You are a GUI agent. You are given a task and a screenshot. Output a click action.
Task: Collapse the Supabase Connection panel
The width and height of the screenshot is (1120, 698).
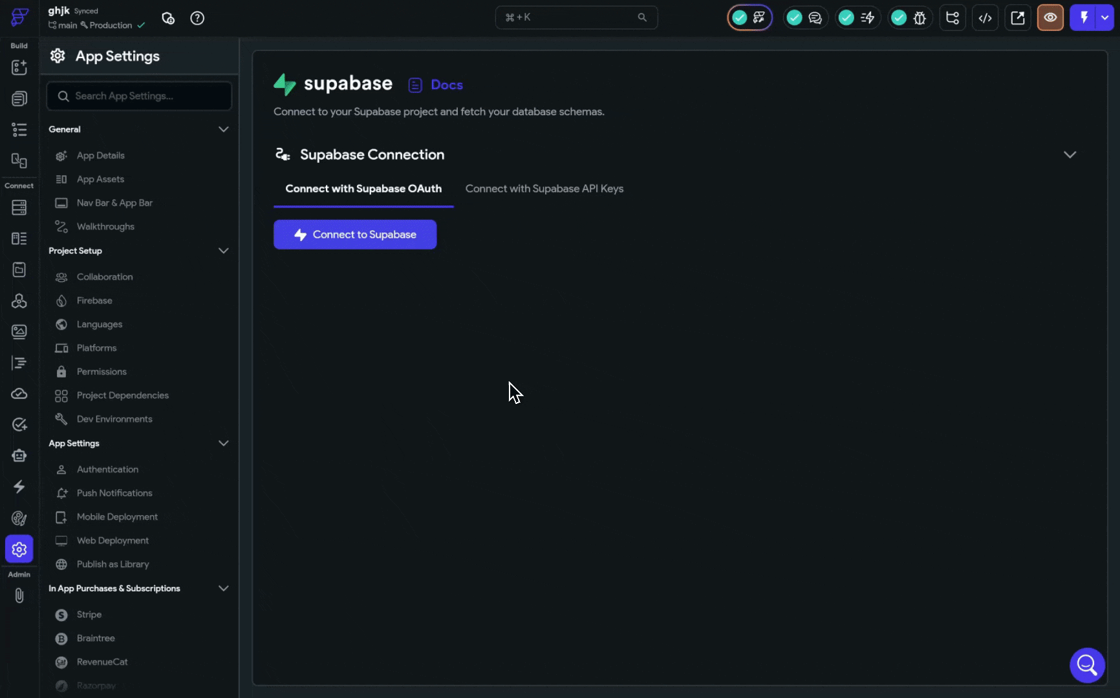pyautogui.click(x=1070, y=154)
